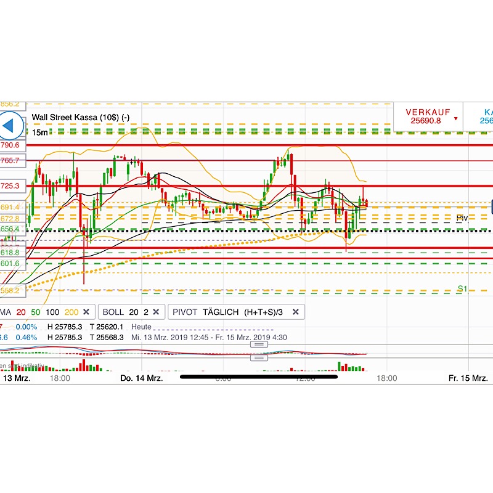Toggle the yellow MA 200 line
This screenshot has width=493, height=493.
pyautogui.click(x=71, y=312)
